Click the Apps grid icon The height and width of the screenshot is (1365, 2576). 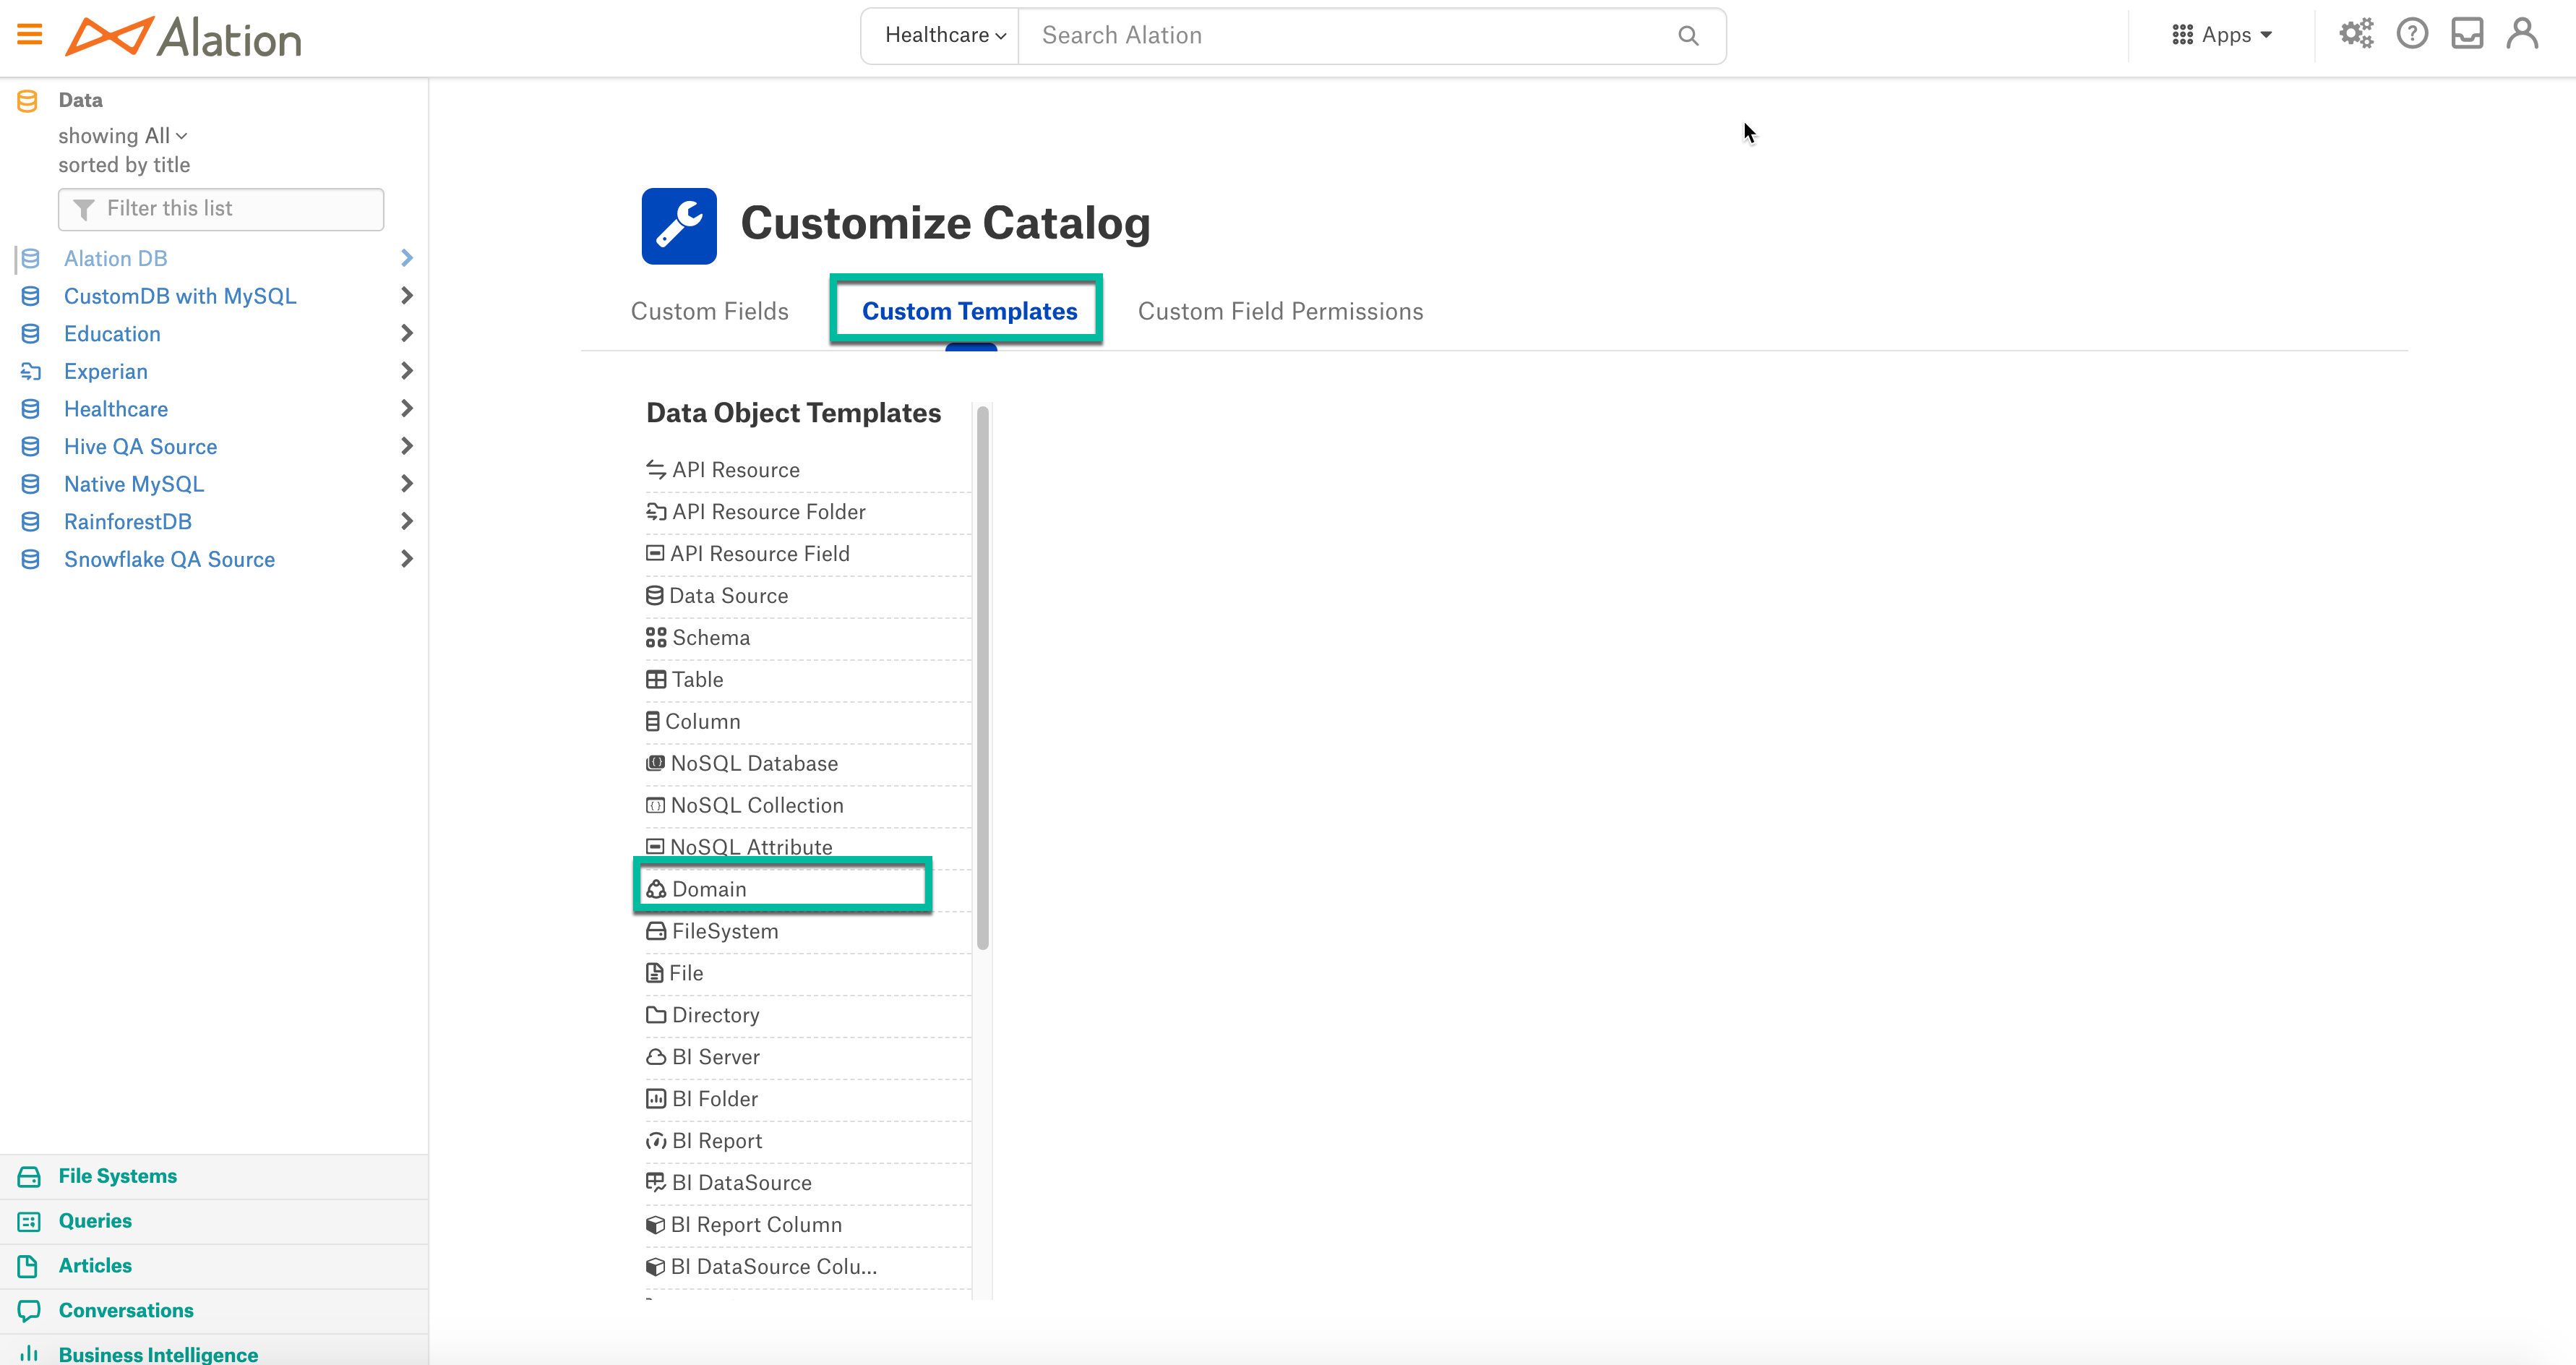(2182, 35)
